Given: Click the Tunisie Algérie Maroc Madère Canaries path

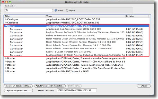Looking at the screenshot, I should pyautogui.click(x=84, y=65).
